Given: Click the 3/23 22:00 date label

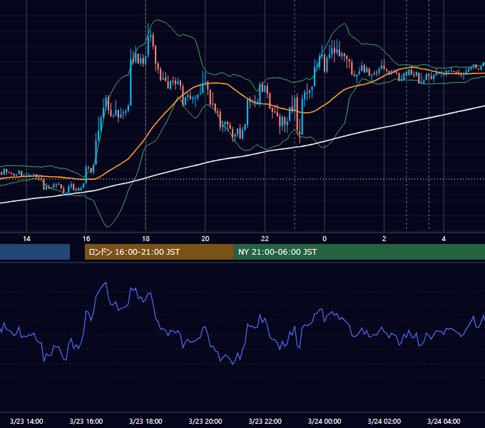Looking at the screenshot, I should (x=265, y=421).
